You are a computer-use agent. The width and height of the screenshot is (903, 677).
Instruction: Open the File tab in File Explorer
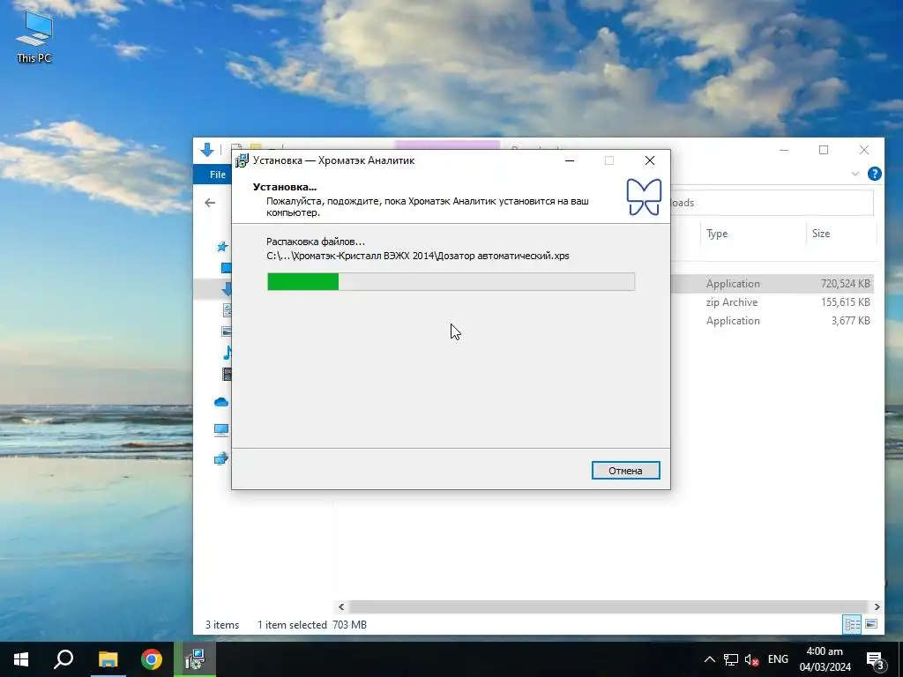(217, 175)
